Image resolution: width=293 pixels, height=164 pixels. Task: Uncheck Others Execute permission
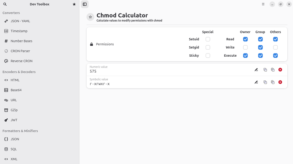tap(276, 56)
